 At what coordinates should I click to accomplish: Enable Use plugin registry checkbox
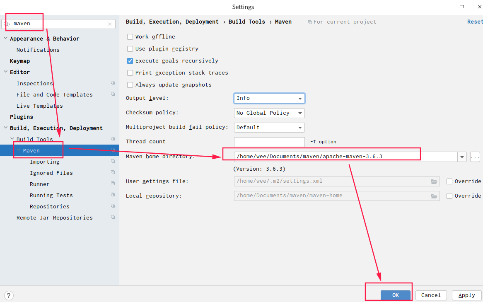tap(130, 49)
